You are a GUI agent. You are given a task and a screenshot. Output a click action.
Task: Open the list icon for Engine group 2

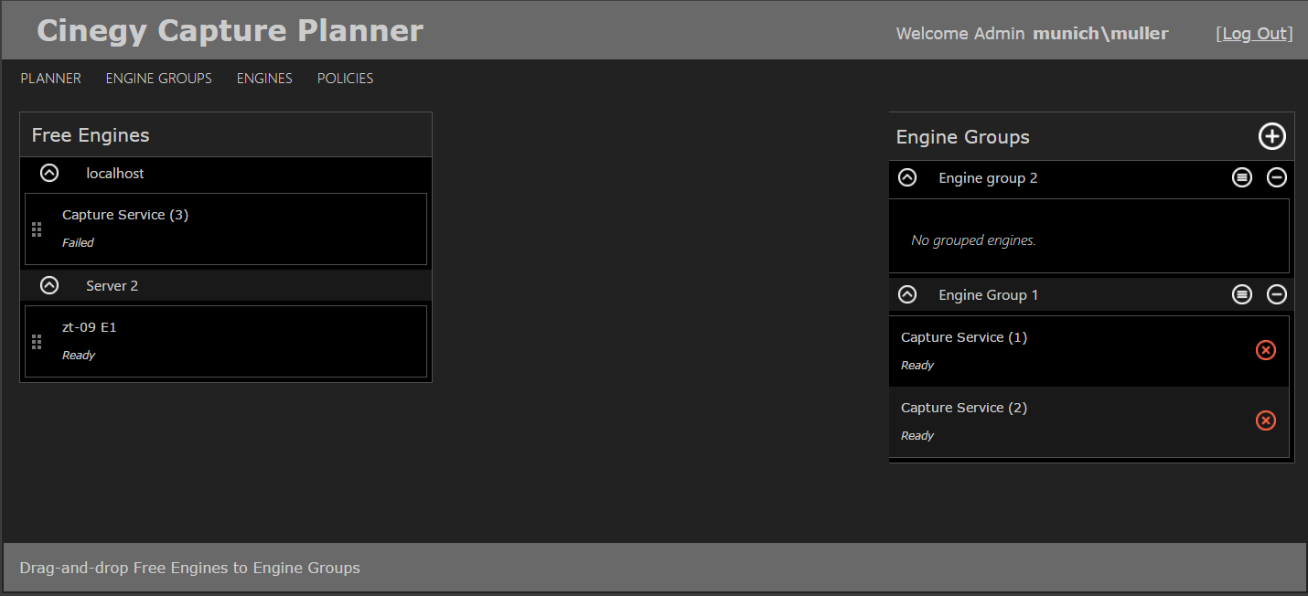[x=1241, y=177]
